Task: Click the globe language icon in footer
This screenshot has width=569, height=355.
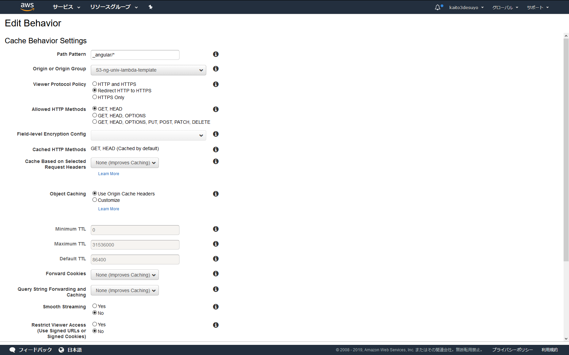Action: [x=61, y=350]
